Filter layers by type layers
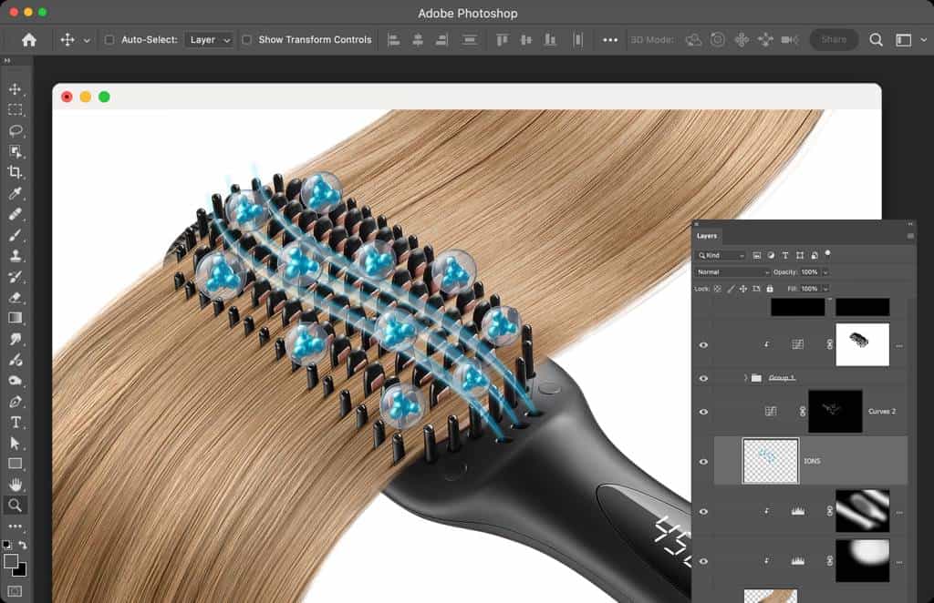934x603 pixels. click(785, 255)
